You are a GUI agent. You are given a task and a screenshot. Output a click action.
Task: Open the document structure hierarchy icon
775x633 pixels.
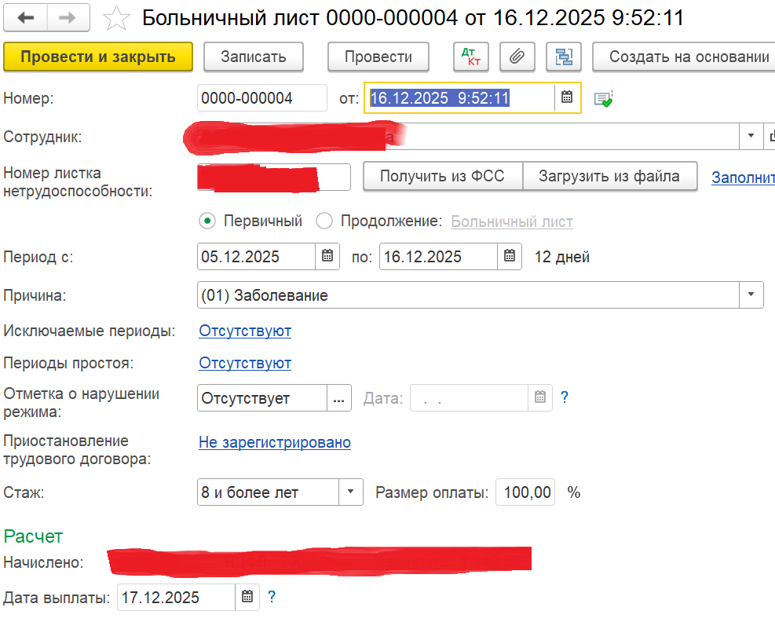coord(563,57)
